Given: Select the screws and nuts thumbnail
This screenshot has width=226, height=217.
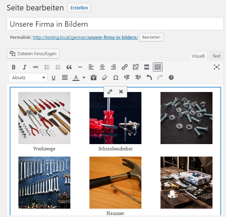Looking at the screenshot, I should pyautogui.click(x=186, y=118).
